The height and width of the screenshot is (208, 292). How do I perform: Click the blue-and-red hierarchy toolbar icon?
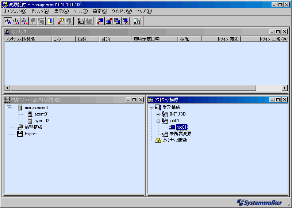click(24, 21)
